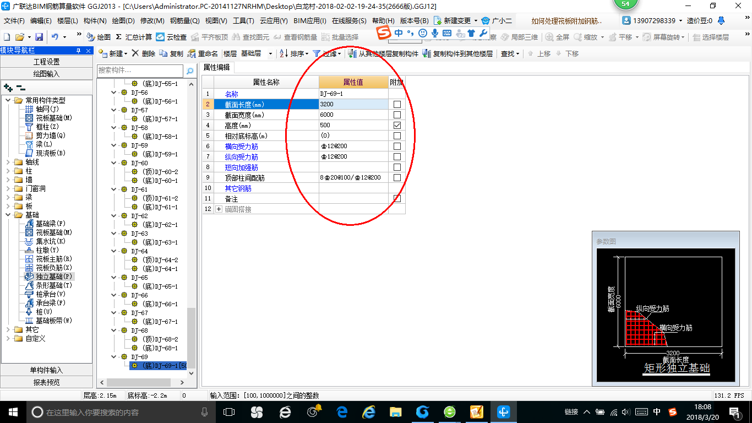Click collapse-all minus icon in navigation panel
Viewport: 752px width, 423px height.
tap(20, 88)
